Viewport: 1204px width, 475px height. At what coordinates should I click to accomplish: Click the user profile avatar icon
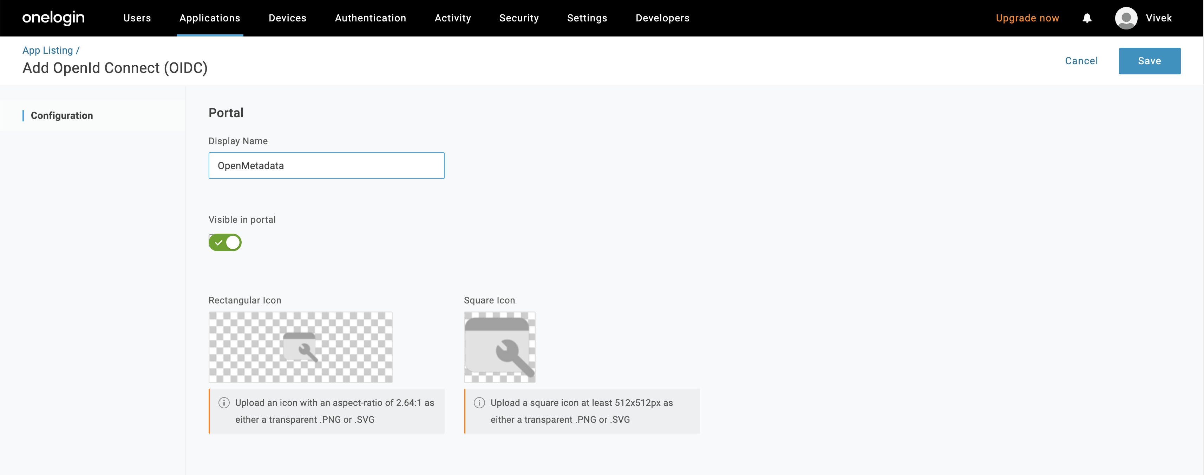(1125, 18)
